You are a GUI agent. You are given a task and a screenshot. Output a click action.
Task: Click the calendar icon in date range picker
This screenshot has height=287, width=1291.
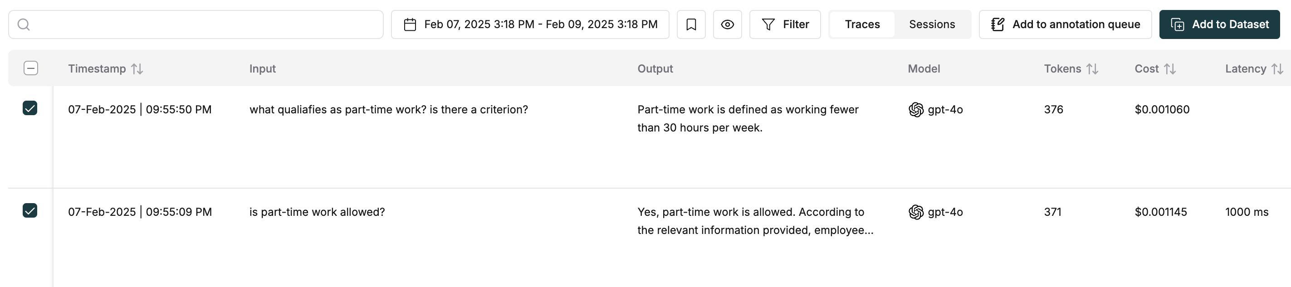(x=410, y=24)
